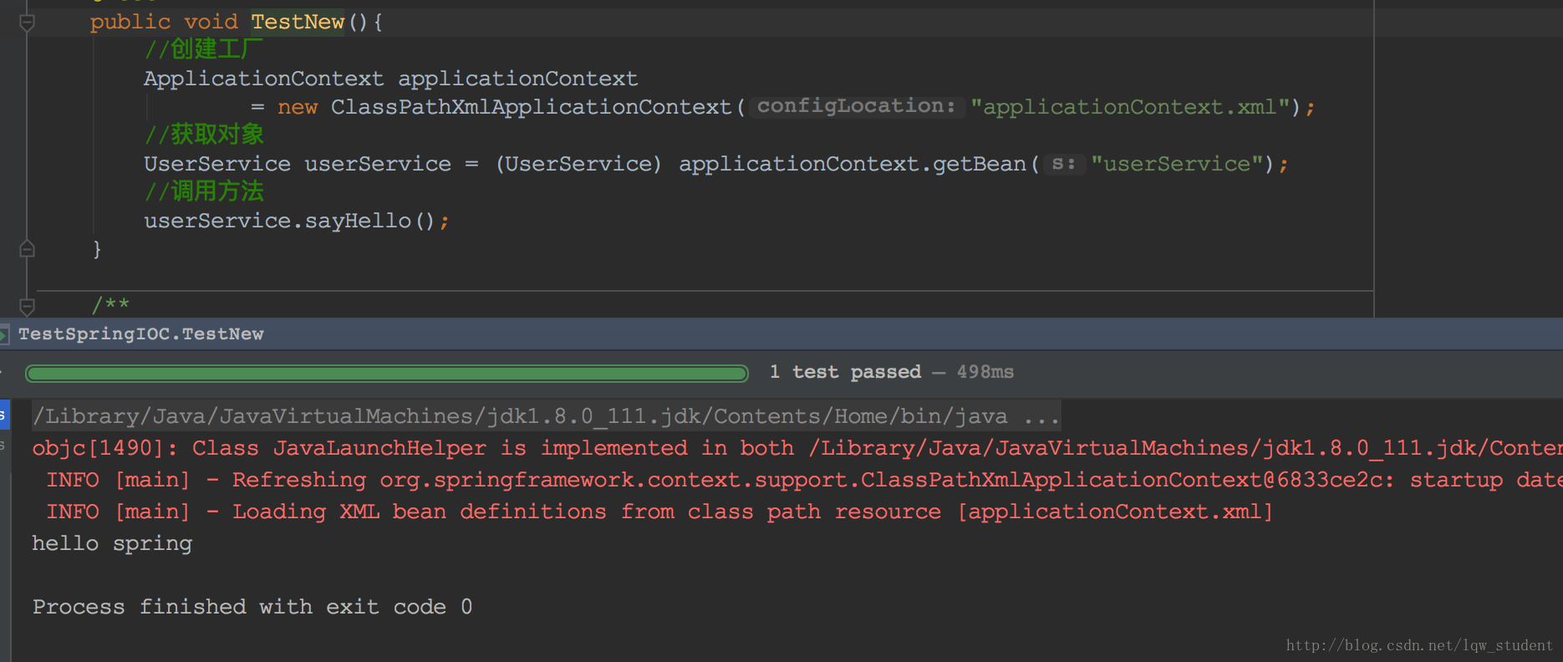Click 'Process finished with exit code 0'
This screenshot has height=662, width=1563.
[x=252, y=607]
